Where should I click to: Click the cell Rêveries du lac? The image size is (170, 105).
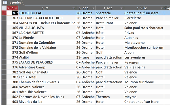pyautogui.click(x=47, y=102)
